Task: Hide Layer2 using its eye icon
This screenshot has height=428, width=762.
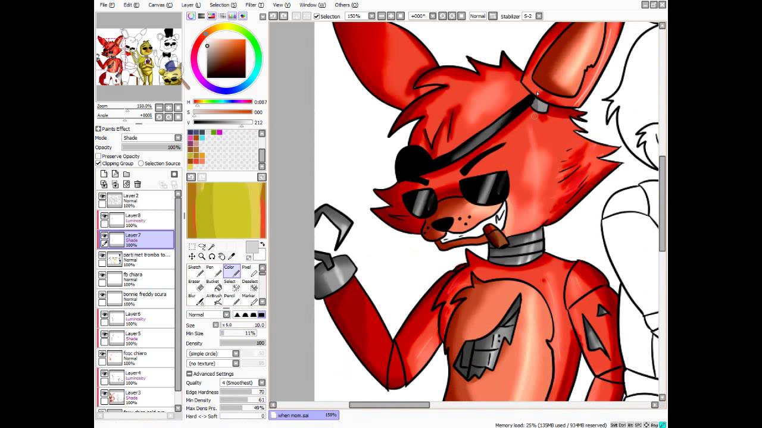Action: [102, 196]
